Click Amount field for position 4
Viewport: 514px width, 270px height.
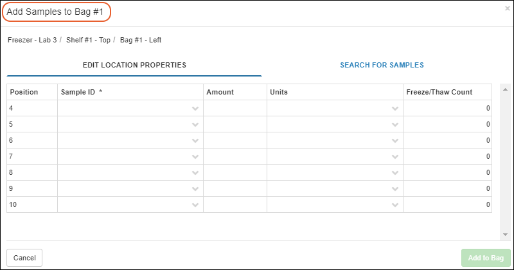coord(235,108)
